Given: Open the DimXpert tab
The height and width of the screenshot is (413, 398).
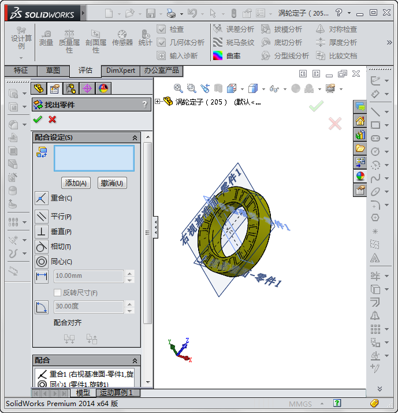Looking at the screenshot, I should (121, 70).
